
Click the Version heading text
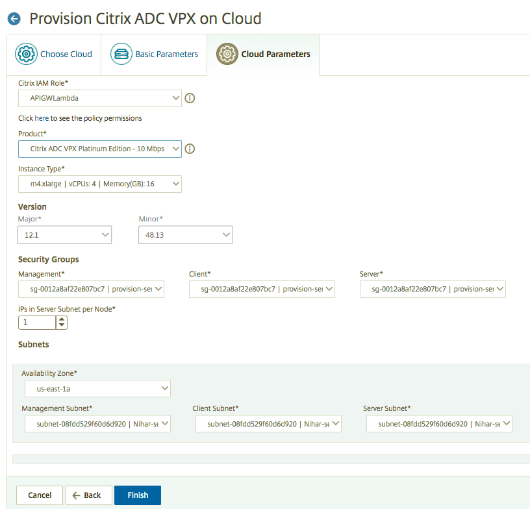[32, 206]
